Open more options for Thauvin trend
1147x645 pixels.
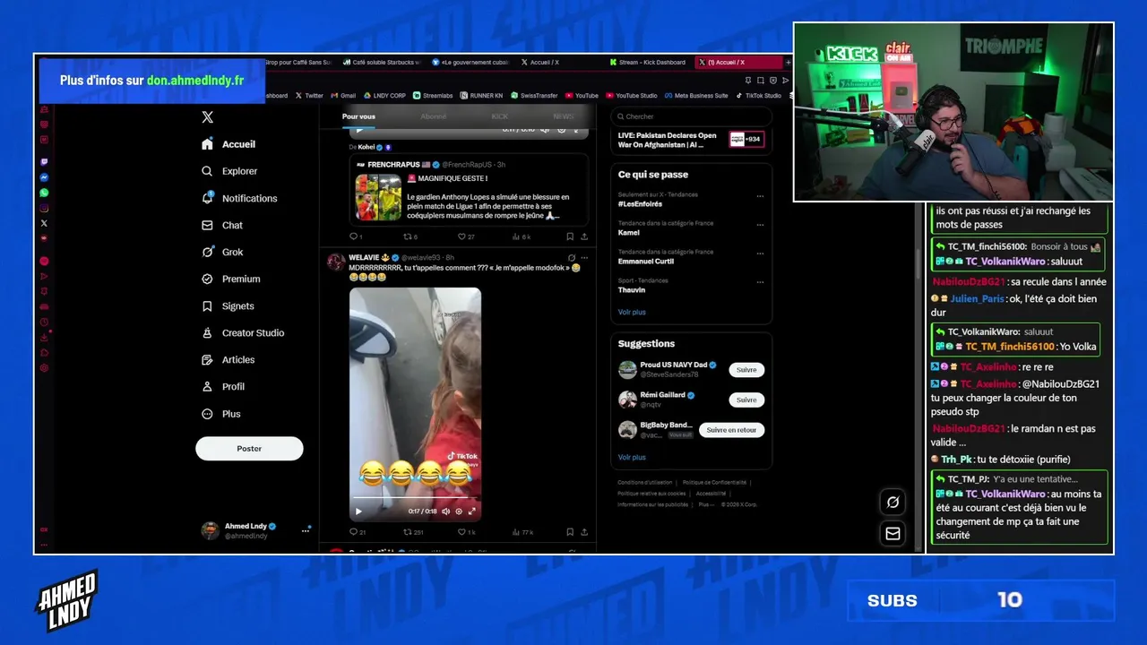[760, 282]
